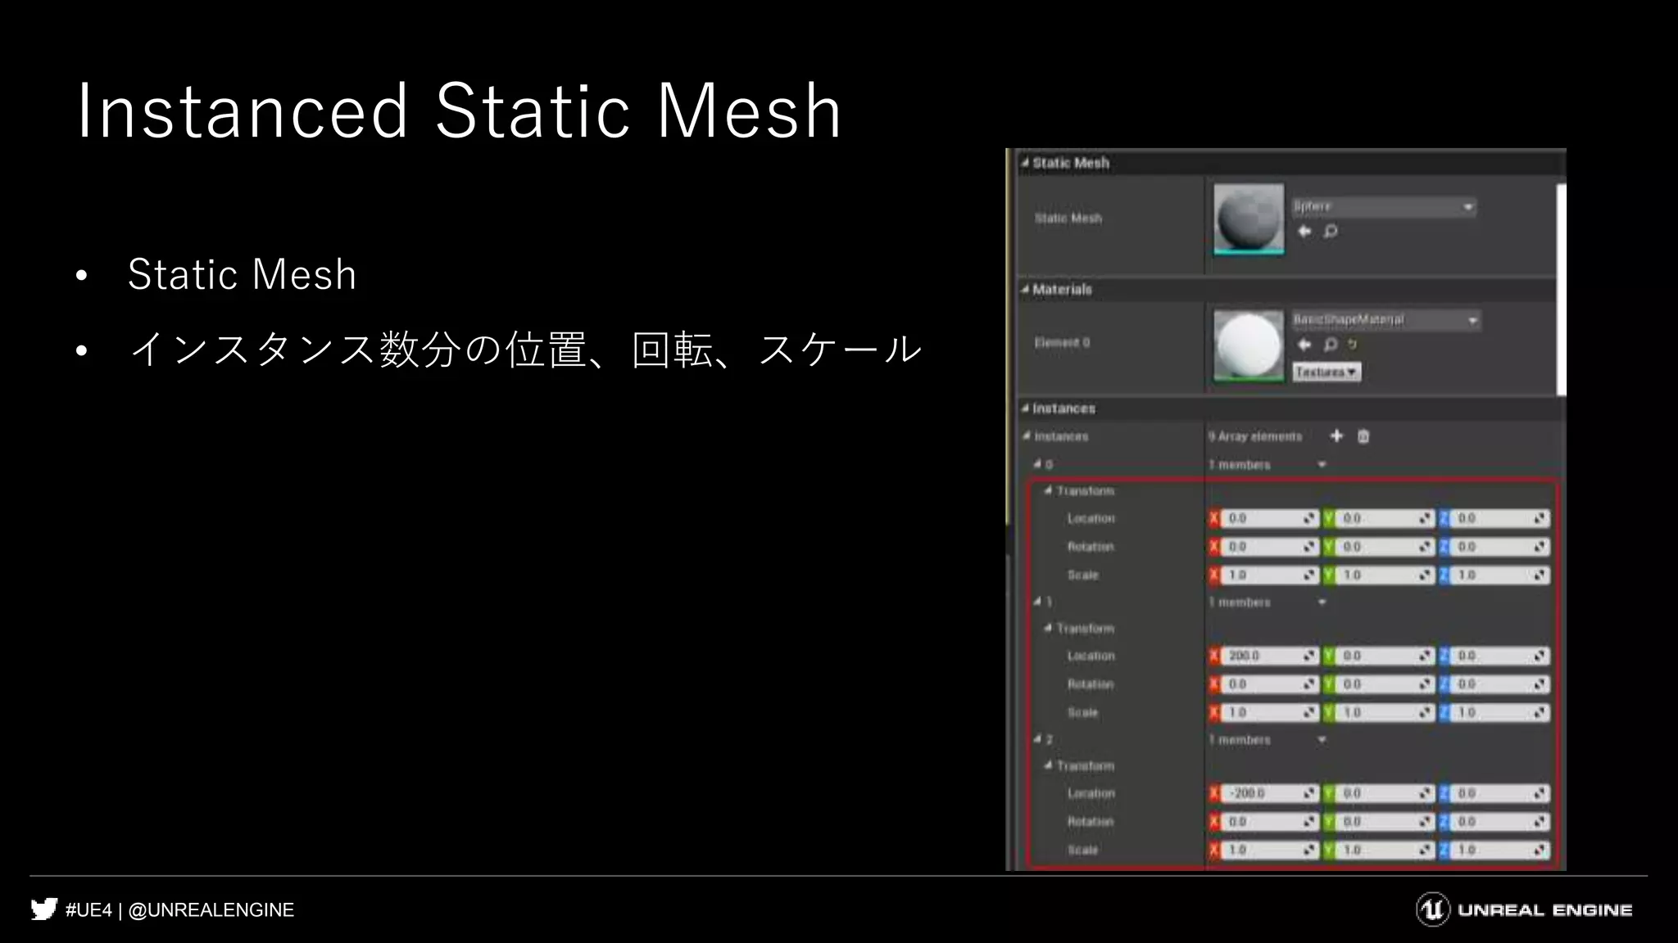Click the Sphere mesh thumbnail

click(1249, 219)
